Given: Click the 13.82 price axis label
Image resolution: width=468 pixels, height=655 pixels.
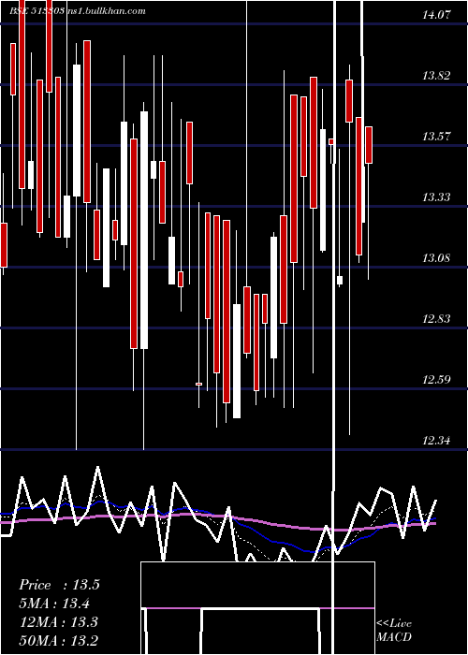Looking at the screenshot, I should (x=436, y=76).
